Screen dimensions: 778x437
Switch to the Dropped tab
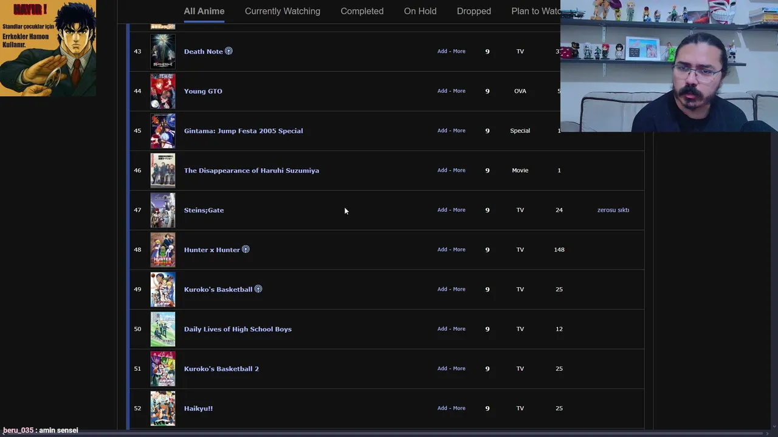click(474, 11)
